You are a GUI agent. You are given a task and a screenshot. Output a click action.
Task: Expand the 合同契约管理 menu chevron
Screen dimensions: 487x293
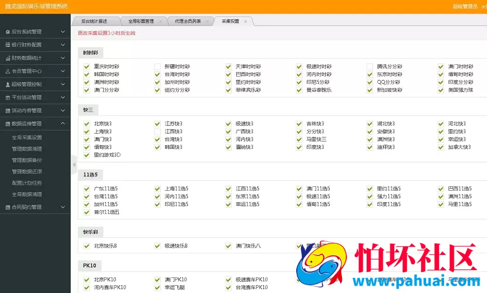tap(63, 207)
